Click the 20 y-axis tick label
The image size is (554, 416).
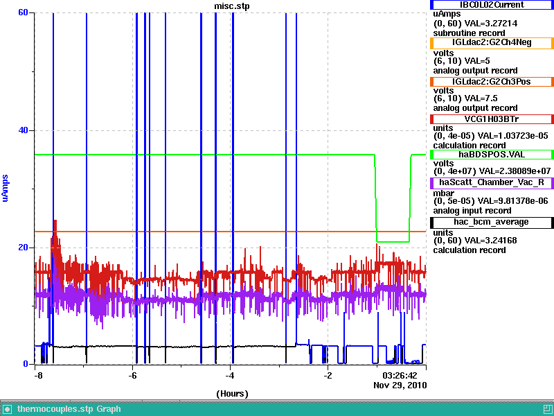pyautogui.click(x=23, y=248)
